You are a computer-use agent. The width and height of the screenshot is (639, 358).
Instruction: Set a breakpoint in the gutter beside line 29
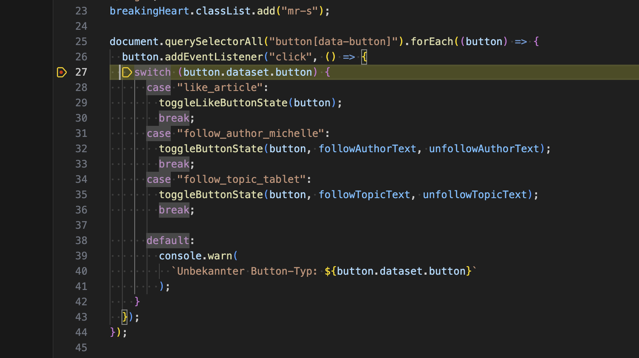pos(62,102)
